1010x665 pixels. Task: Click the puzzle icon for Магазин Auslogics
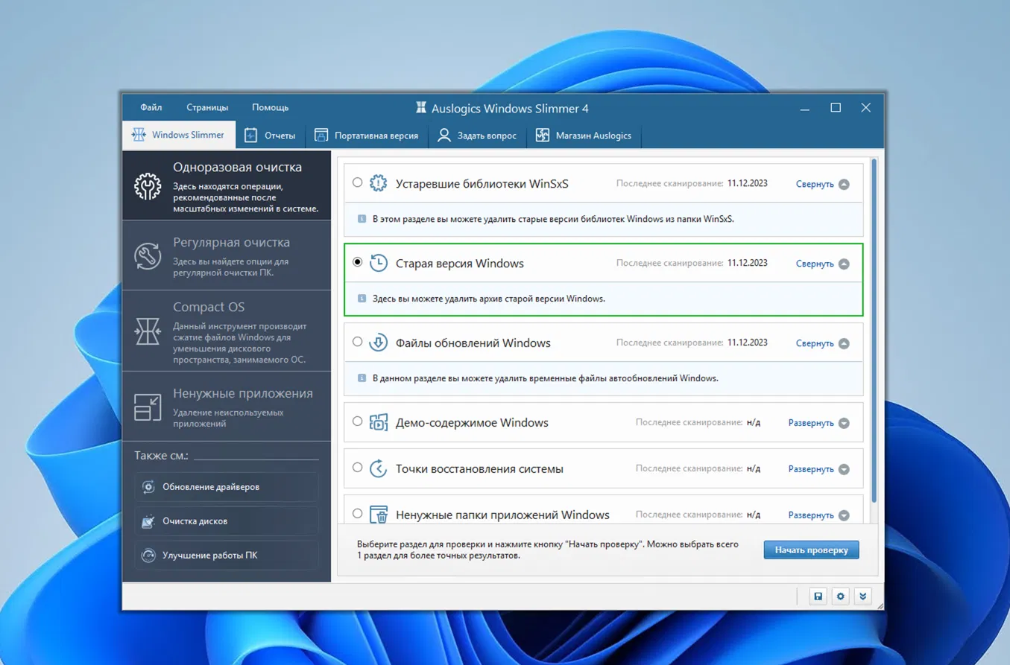(x=543, y=136)
